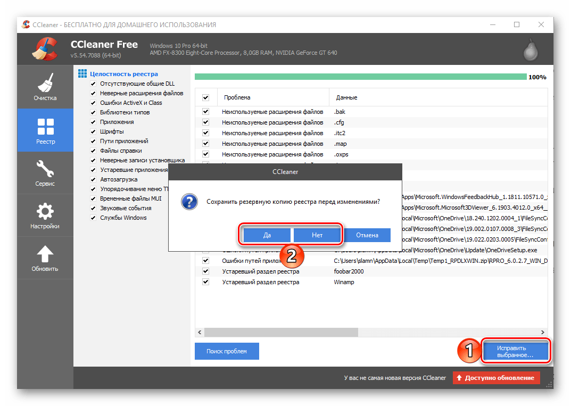Click Отмена in the dialog
Image resolution: width=571 pixels, height=406 pixels.
367,235
